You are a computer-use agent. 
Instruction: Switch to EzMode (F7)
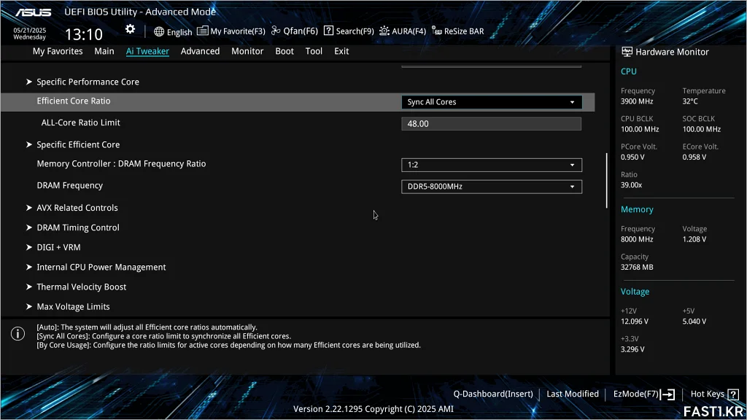click(643, 394)
